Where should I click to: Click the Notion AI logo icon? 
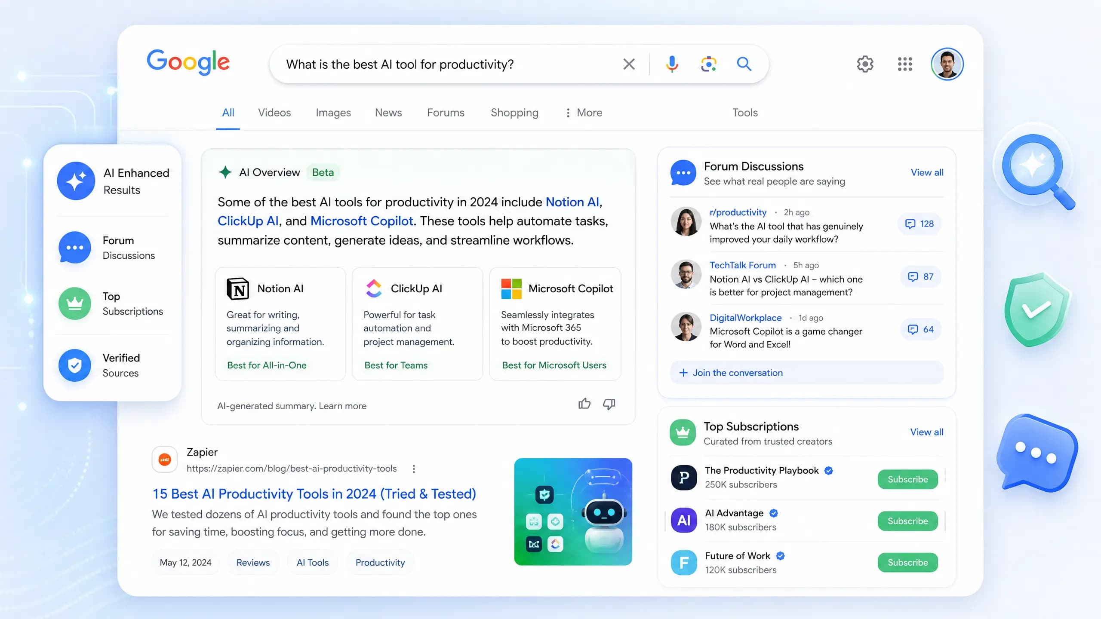coord(238,288)
